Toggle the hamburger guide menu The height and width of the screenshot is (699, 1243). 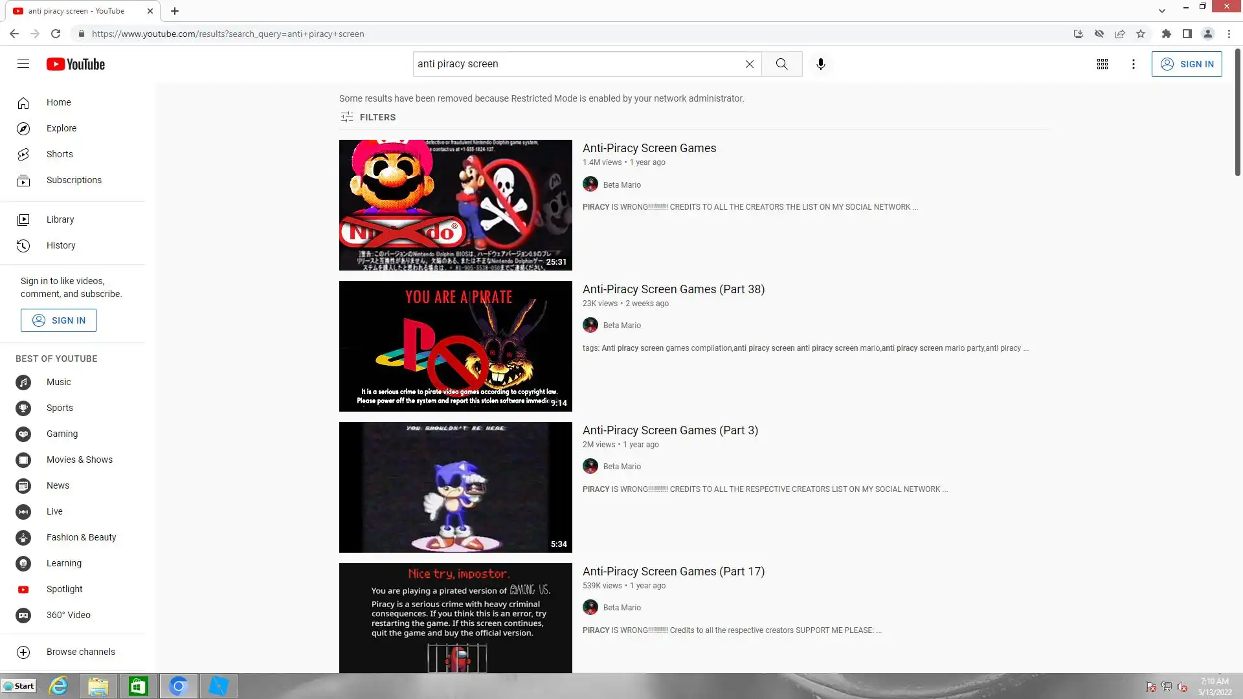[x=23, y=64]
